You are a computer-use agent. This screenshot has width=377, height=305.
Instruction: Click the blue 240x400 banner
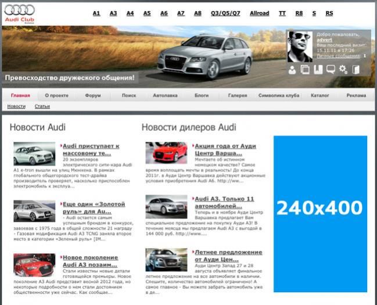pos(320,214)
